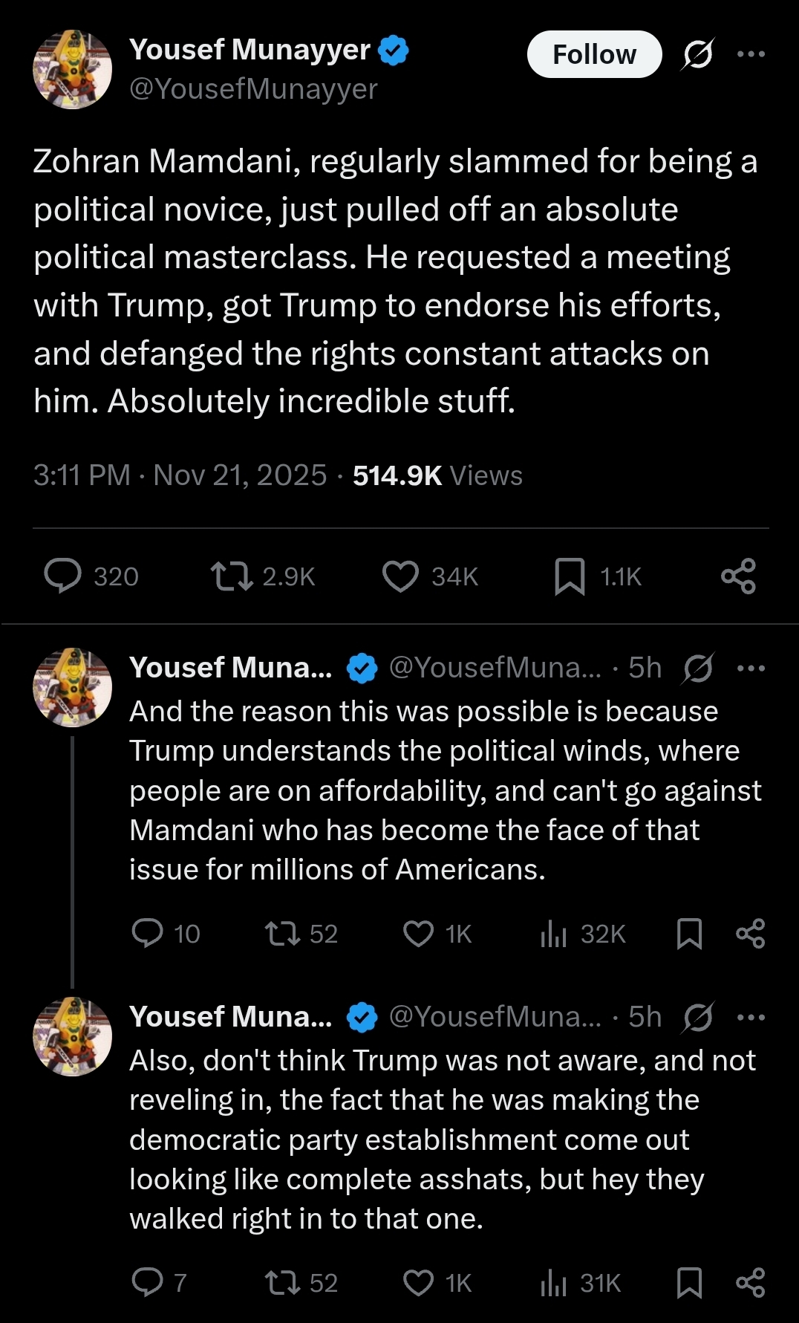
Task: Like the affordability reply tweet
Action: [418, 934]
